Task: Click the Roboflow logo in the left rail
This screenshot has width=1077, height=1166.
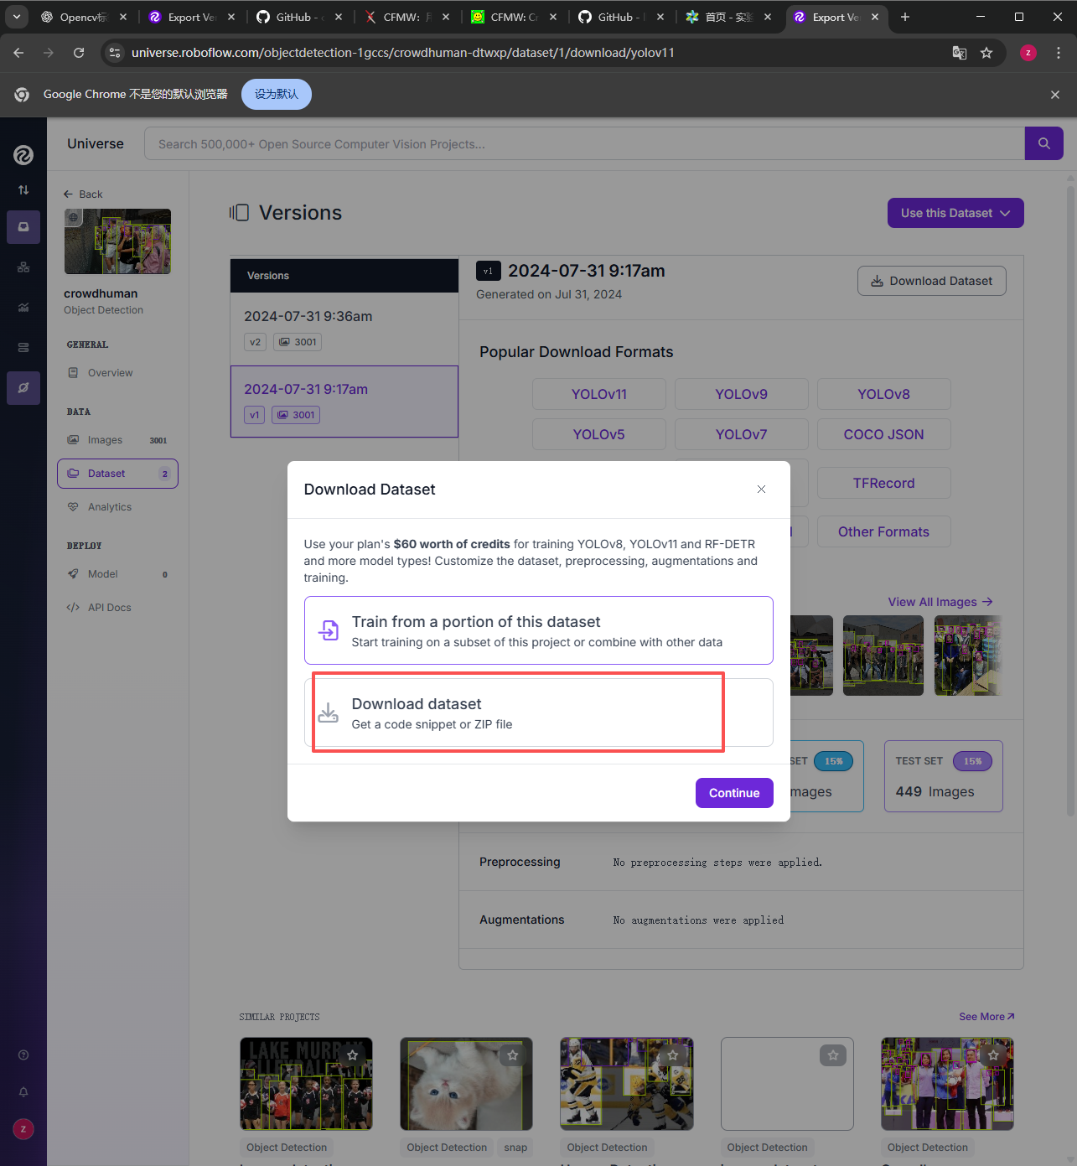Action: [x=23, y=154]
